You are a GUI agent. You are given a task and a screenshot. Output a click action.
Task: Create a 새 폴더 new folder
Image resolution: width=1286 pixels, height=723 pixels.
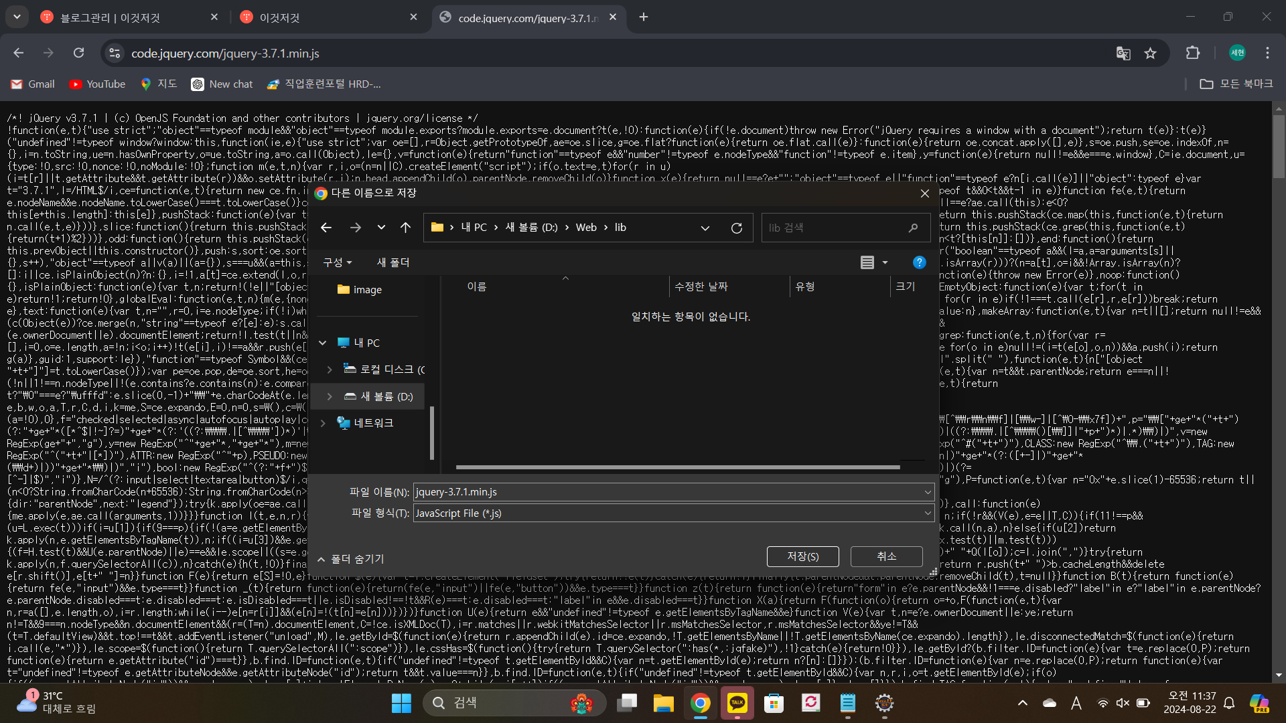393,262
